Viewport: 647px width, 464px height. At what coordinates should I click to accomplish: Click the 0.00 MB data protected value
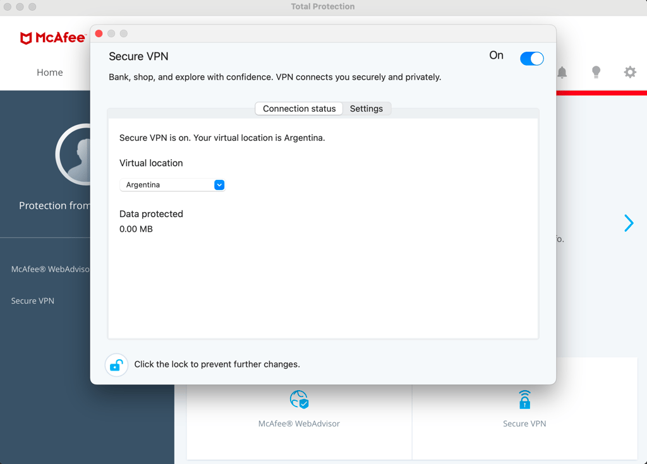point(136,229)
